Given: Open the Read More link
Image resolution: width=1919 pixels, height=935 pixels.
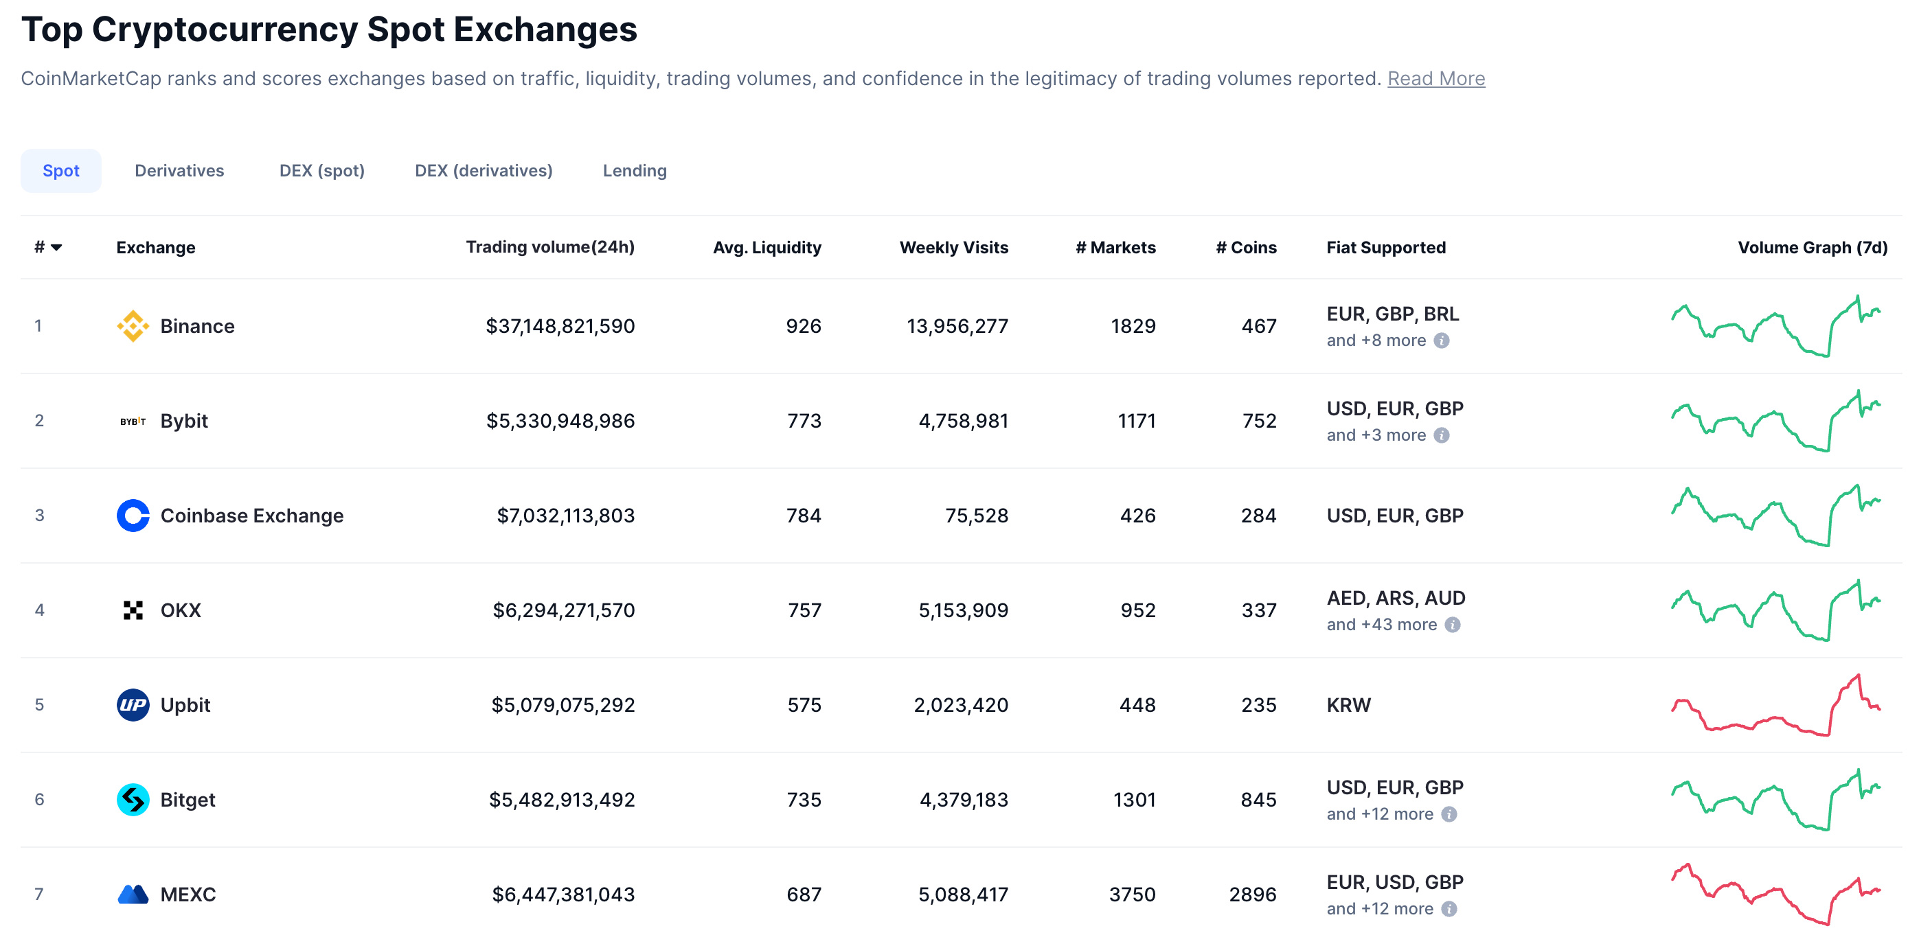Looking at the screenshot, I should coord(1435,78).
